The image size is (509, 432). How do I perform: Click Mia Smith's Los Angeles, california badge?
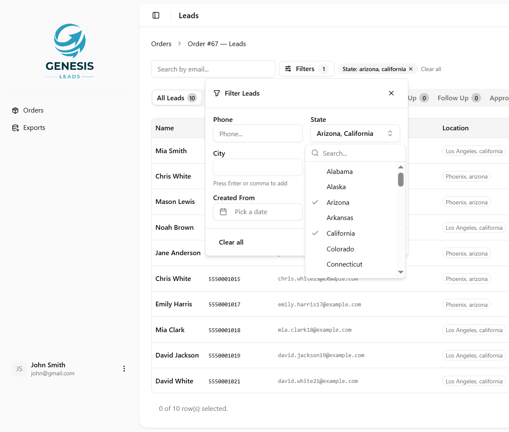click(474, 151)
